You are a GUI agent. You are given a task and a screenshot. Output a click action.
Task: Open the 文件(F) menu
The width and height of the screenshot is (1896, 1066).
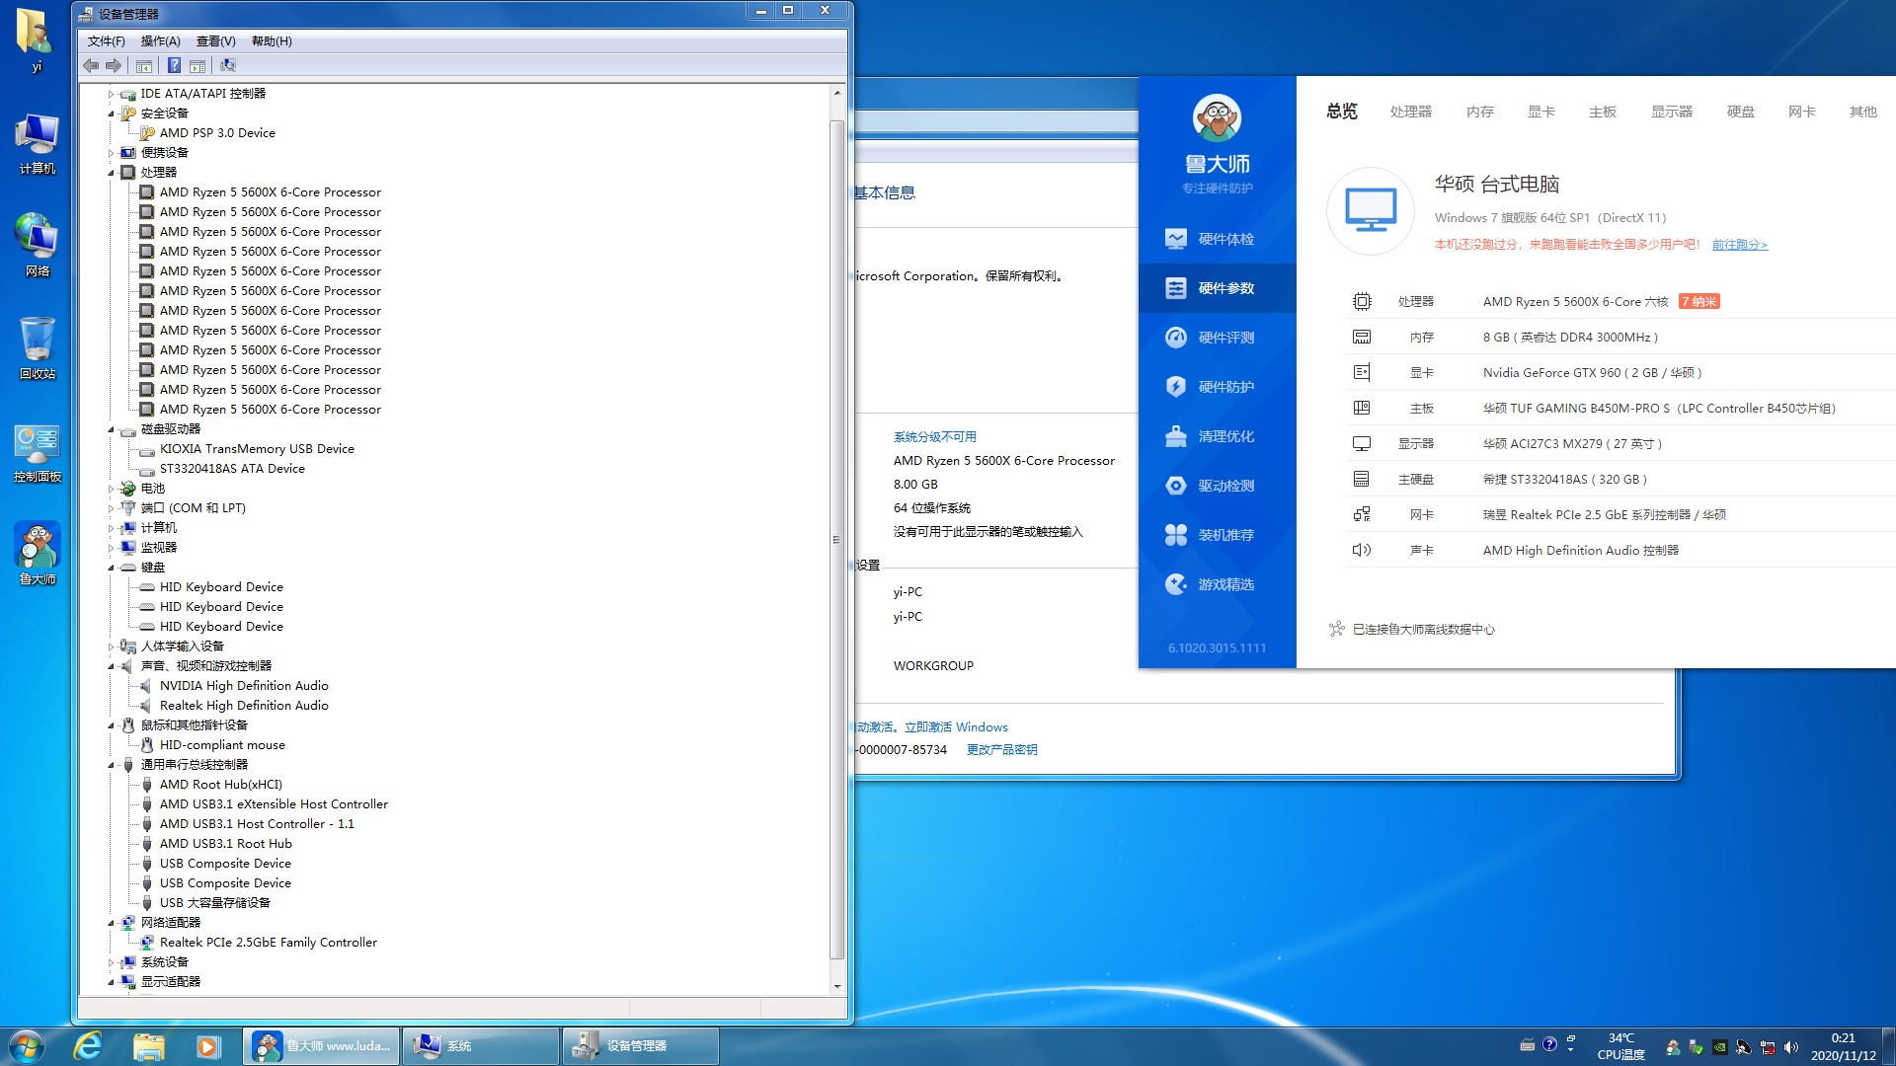click(106, 40)
